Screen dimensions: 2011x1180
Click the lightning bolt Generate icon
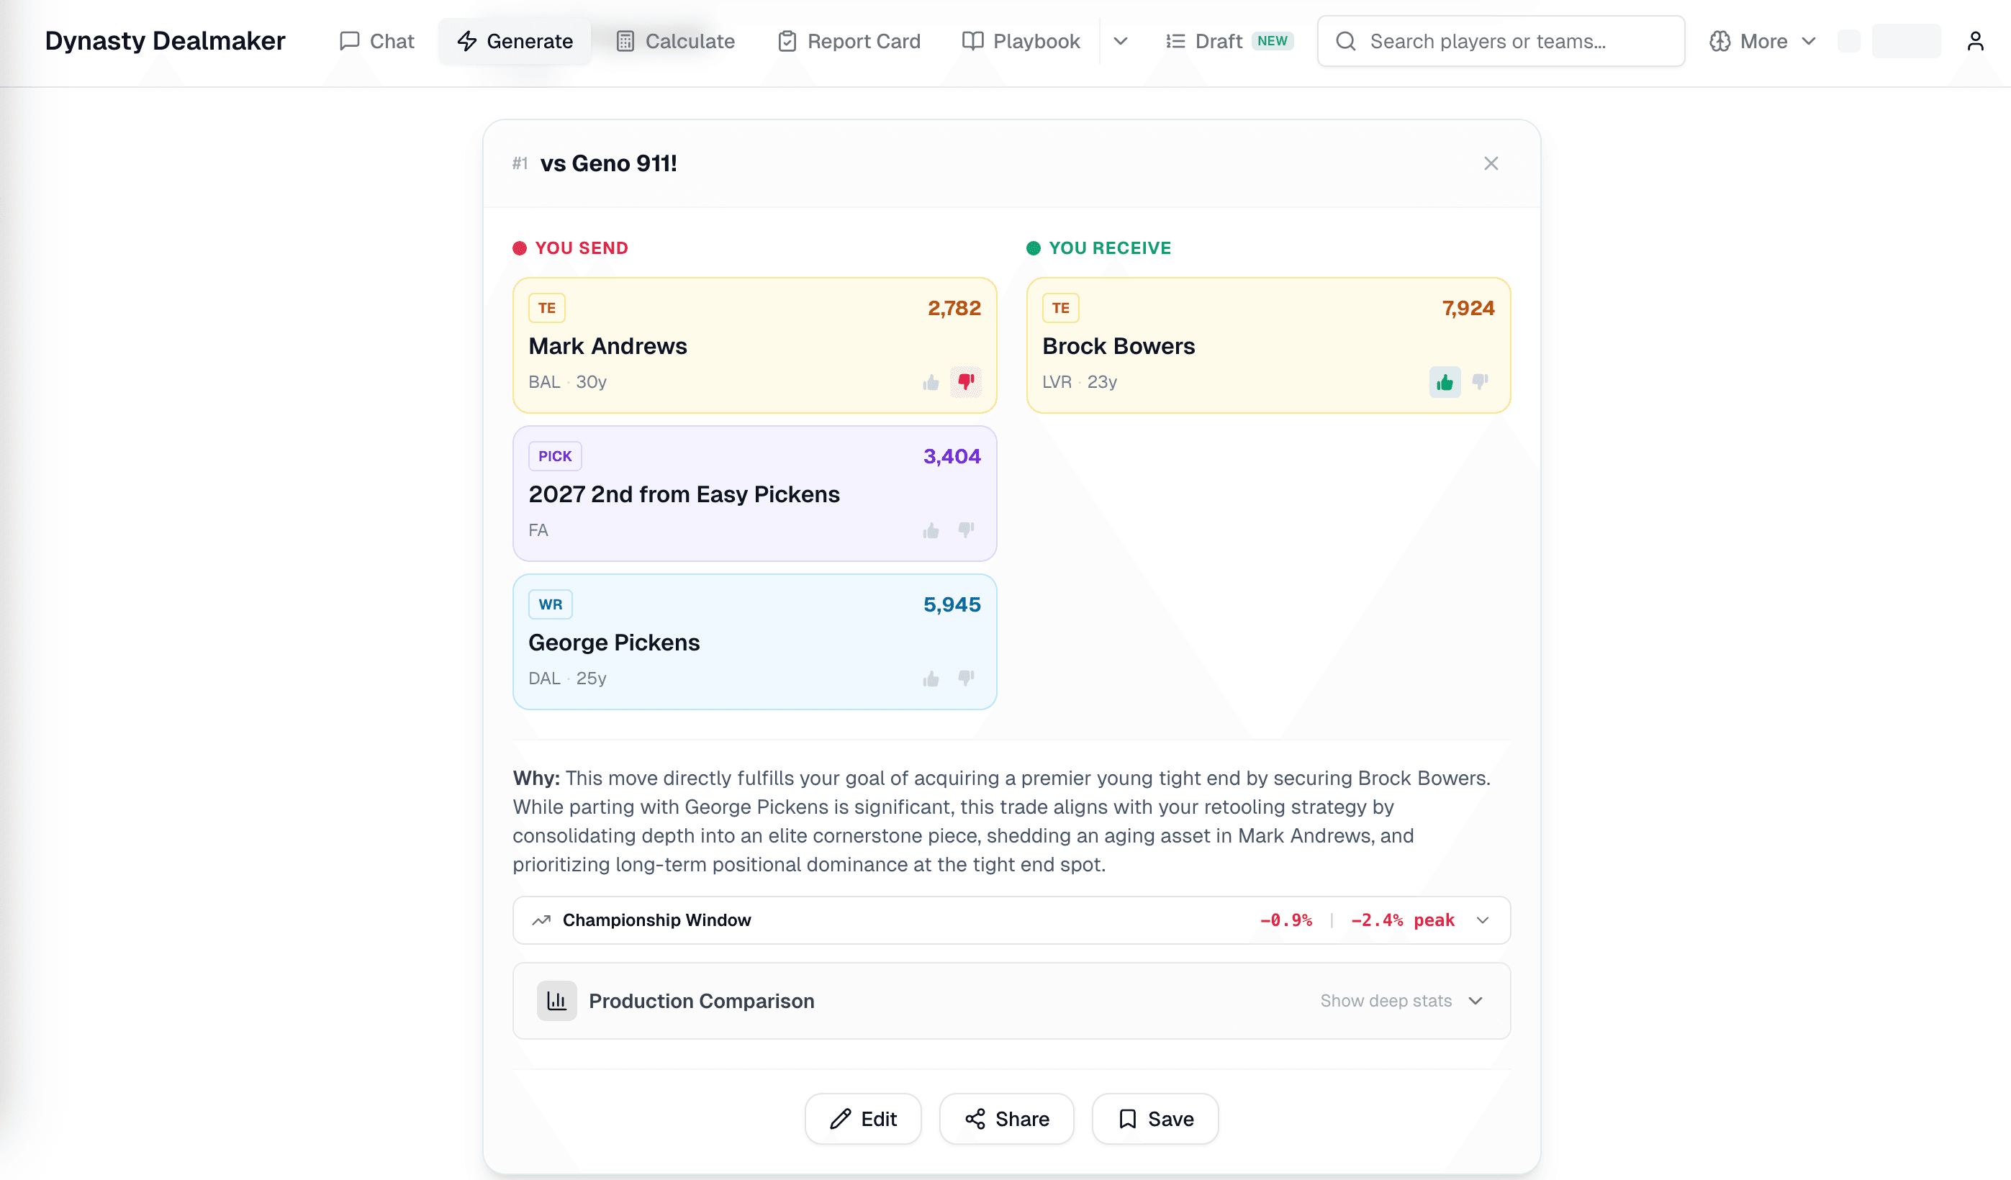click(467, 41)
